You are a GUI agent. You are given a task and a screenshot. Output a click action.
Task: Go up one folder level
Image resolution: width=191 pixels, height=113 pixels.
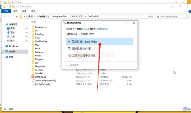tap(17, 17)
